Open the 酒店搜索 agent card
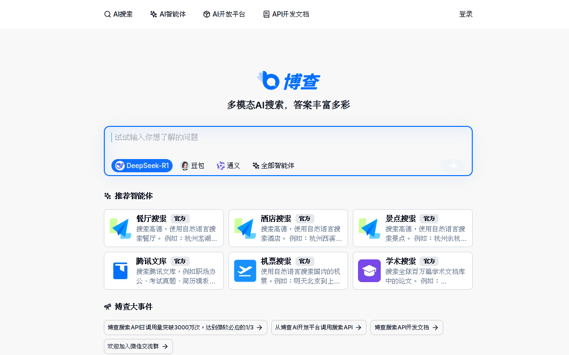Viewport: 569px width, 355px height. coord(288,228)
